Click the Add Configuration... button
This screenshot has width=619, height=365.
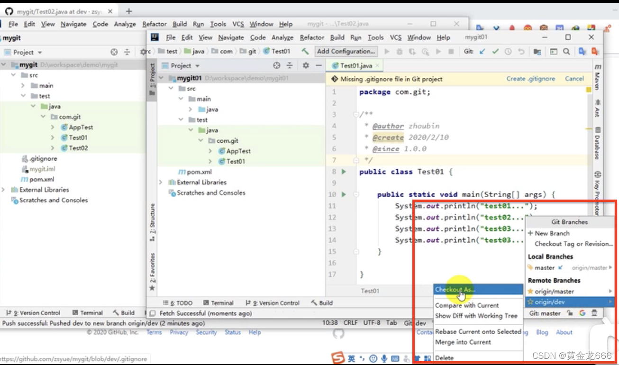(x=346, y=51)
